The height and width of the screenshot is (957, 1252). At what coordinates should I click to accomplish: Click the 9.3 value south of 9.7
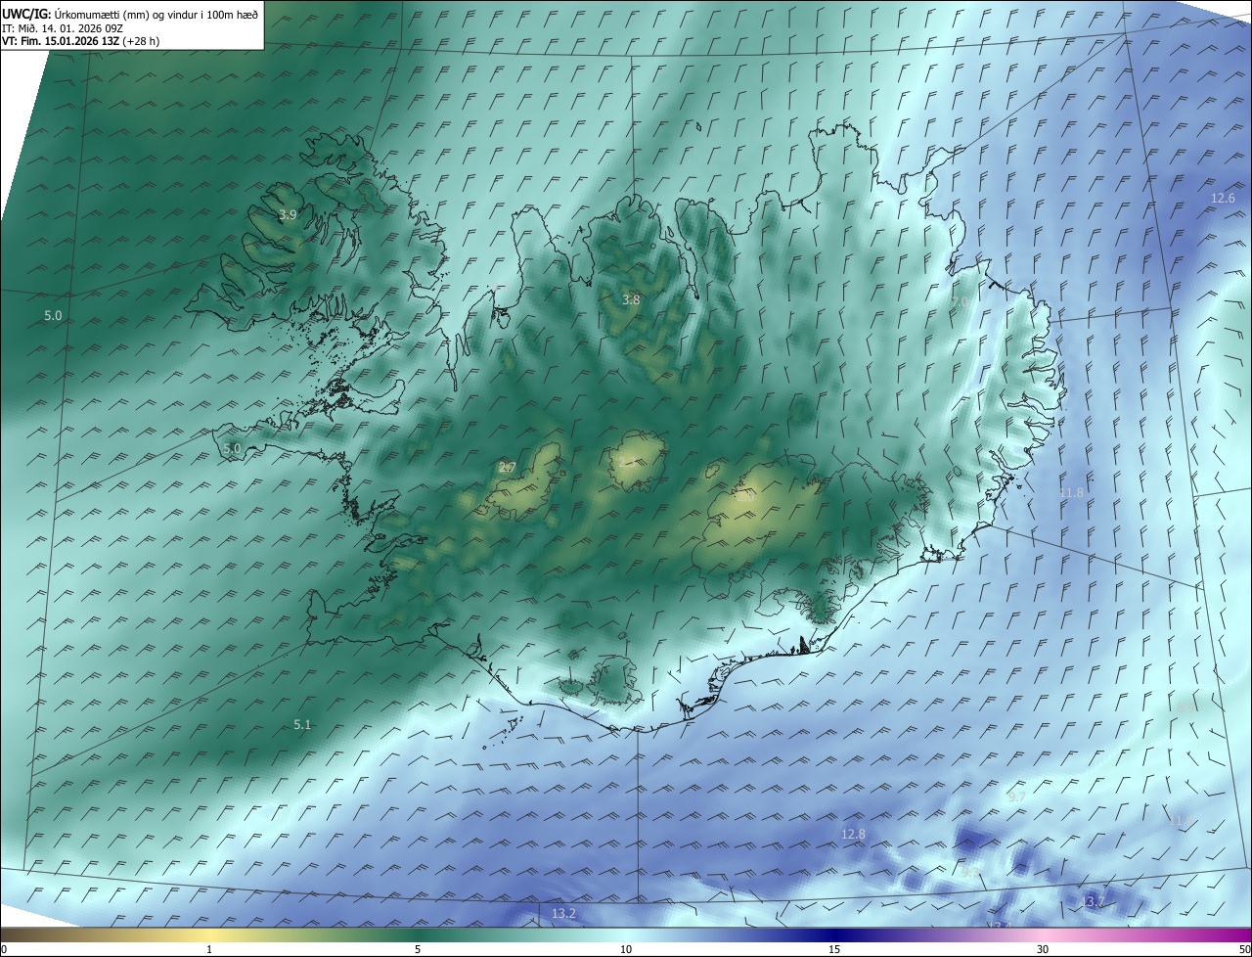pyautogui.click(x=969, y=871)
